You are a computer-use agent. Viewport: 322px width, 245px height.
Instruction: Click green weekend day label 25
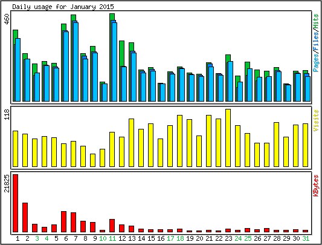pos(248,238)
